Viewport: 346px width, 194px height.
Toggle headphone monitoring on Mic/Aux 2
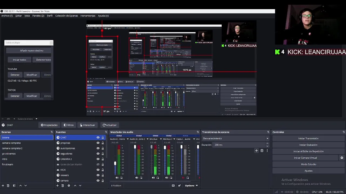(171, 178)
